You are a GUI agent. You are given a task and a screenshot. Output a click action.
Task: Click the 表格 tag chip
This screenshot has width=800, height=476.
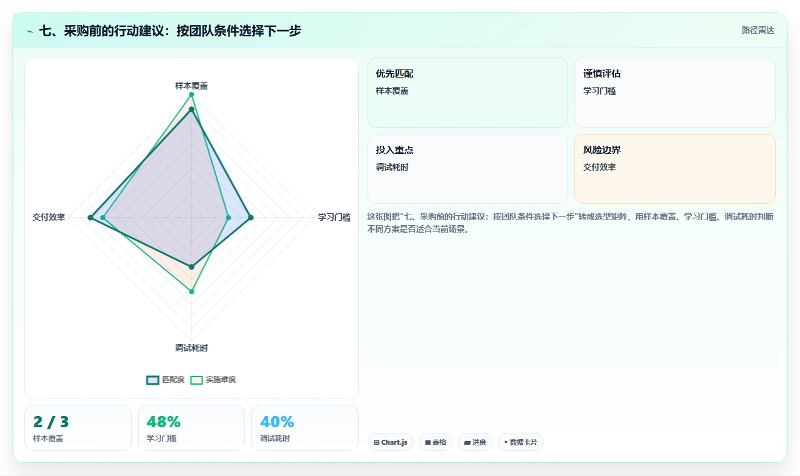point(436,442)
